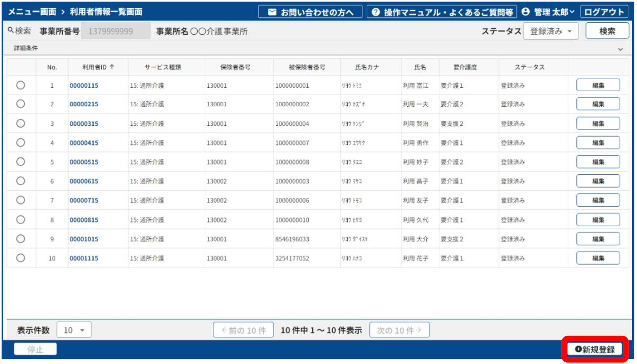
Task: Click 編集 for 利用 友子
Action: point(598,200)
